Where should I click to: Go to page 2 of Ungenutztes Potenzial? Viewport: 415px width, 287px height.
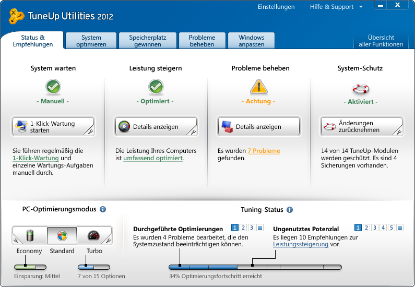pos(366,228)
